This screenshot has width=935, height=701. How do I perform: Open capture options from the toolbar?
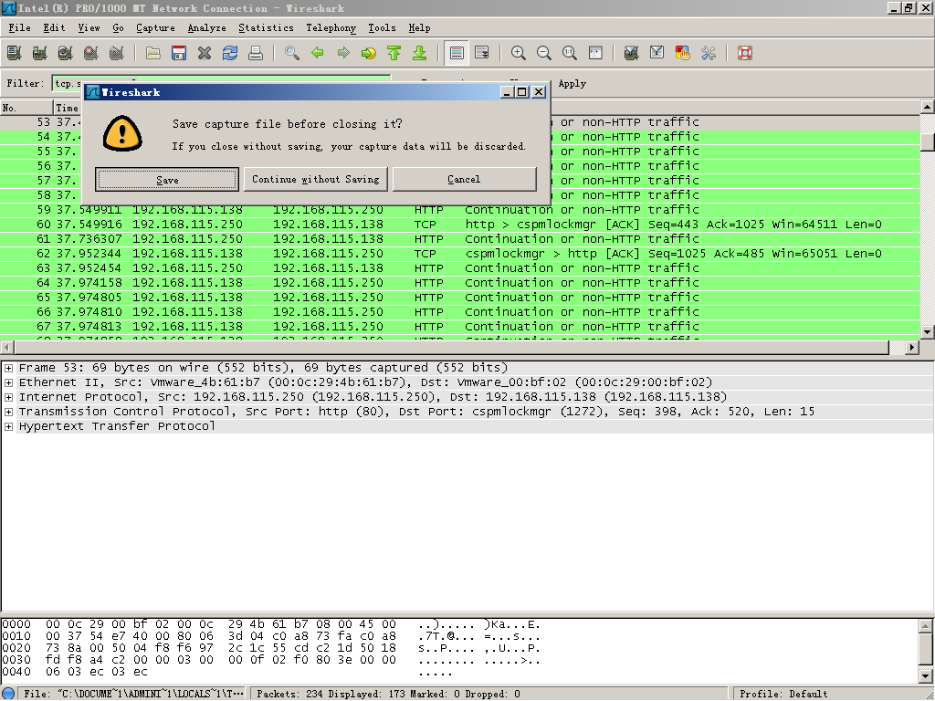[40, 53]
